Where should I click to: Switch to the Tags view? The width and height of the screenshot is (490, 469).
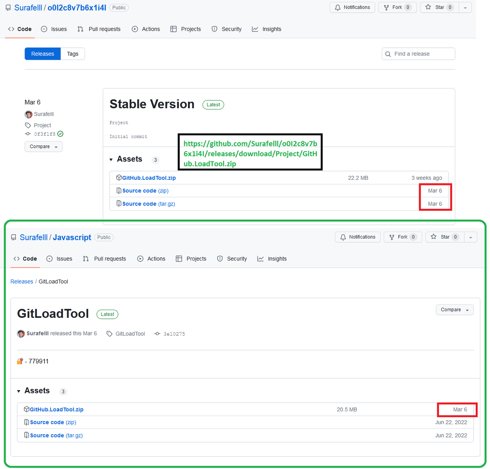tap(73, 54)
